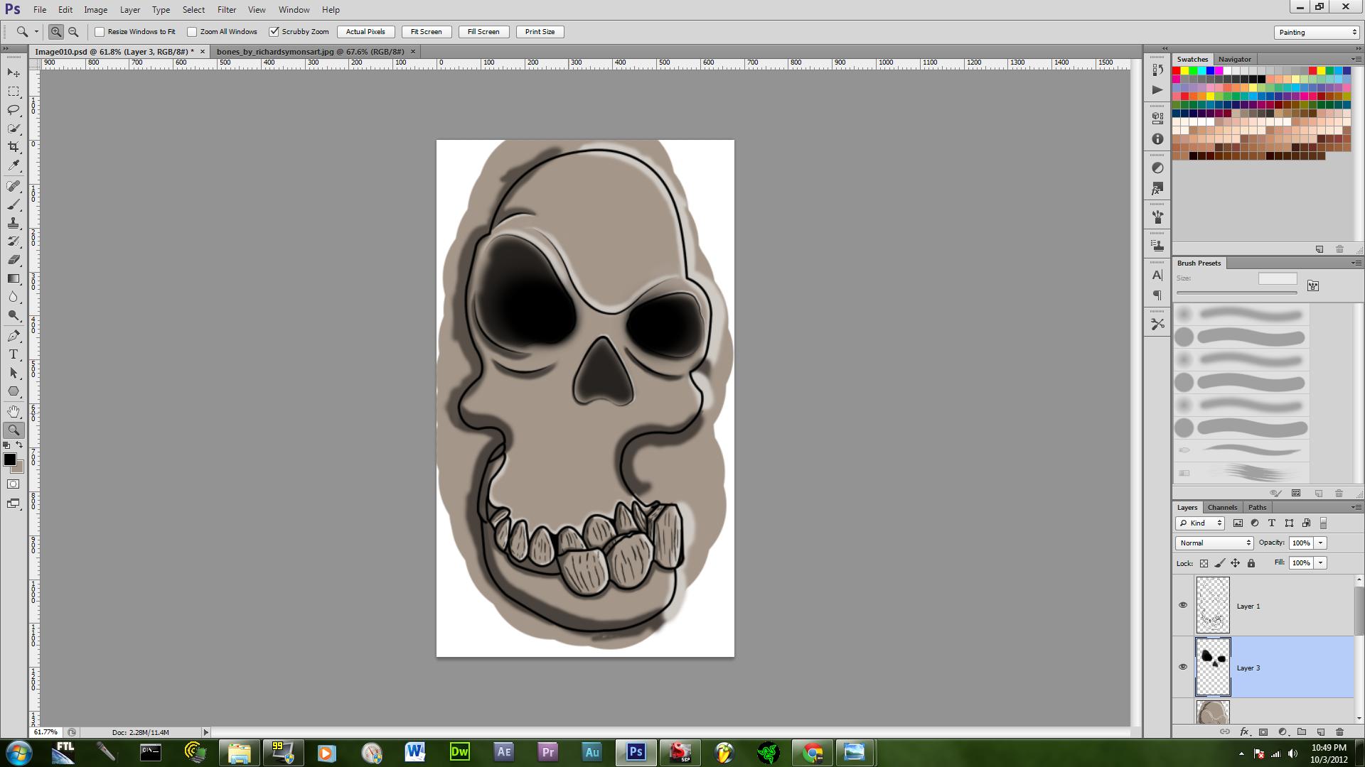This screenshot has width=1365, height=767.
Task: Open the Layer menu
Action: (129, 10)
